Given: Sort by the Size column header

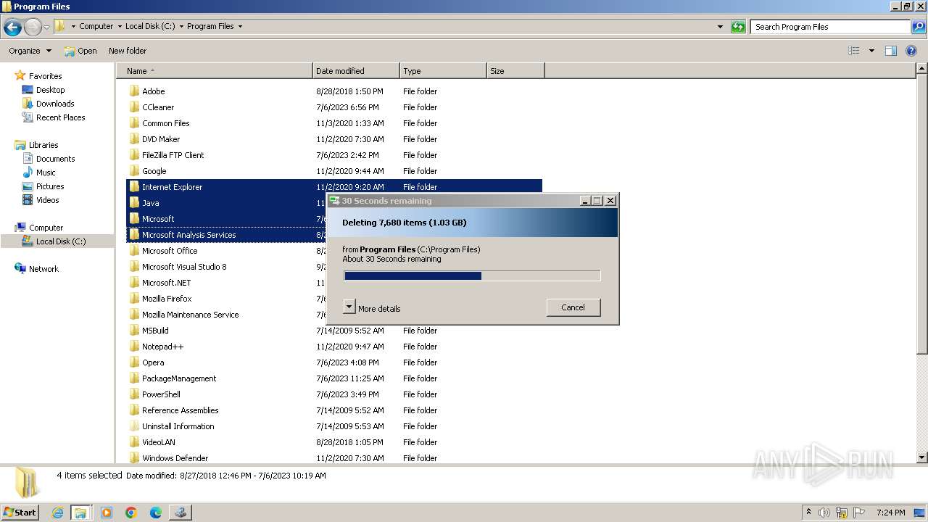Looking at the screenshot, I should [x=515, y=71].
